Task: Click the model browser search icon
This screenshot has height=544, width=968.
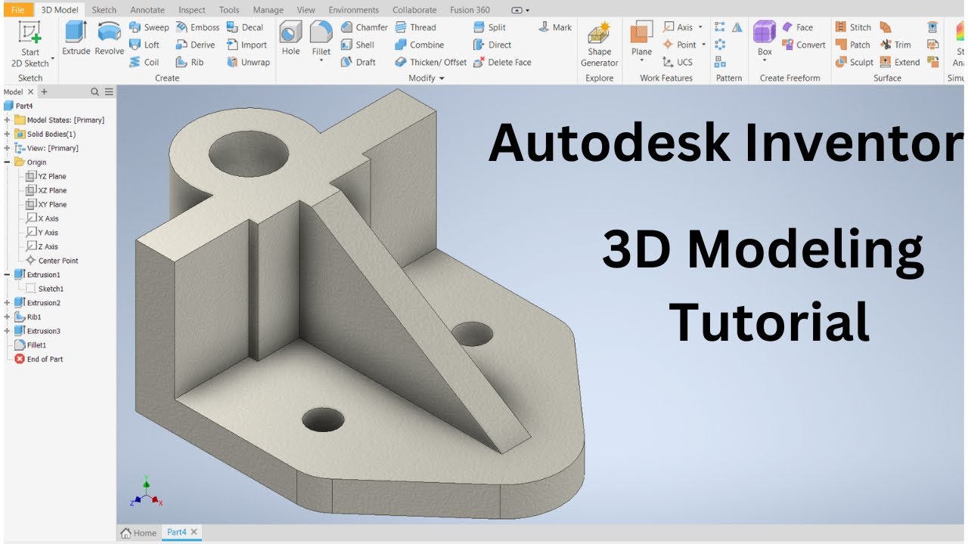Action: point(95,91)
